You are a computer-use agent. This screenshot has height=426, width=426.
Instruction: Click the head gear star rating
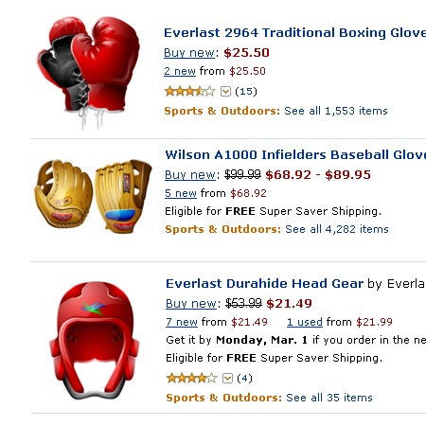[192, 378]
